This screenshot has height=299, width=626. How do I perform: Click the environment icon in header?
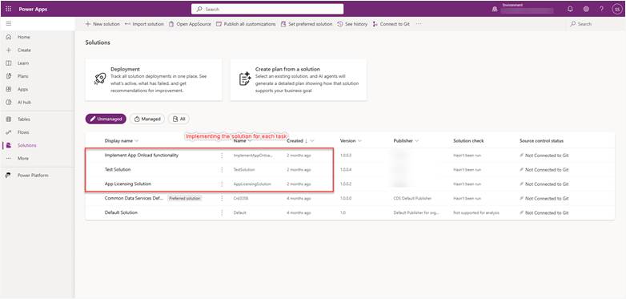(495, 9)
